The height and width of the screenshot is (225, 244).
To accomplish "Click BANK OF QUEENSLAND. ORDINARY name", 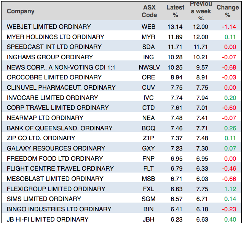I will pos(59,128).
